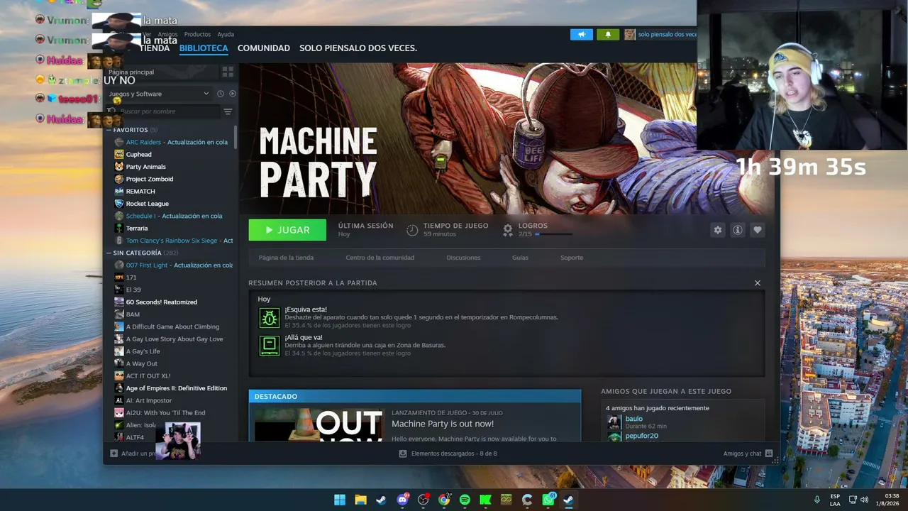908x511 pixels.
Task: Open friend baulo's profile
Action: tap(633, 419)
